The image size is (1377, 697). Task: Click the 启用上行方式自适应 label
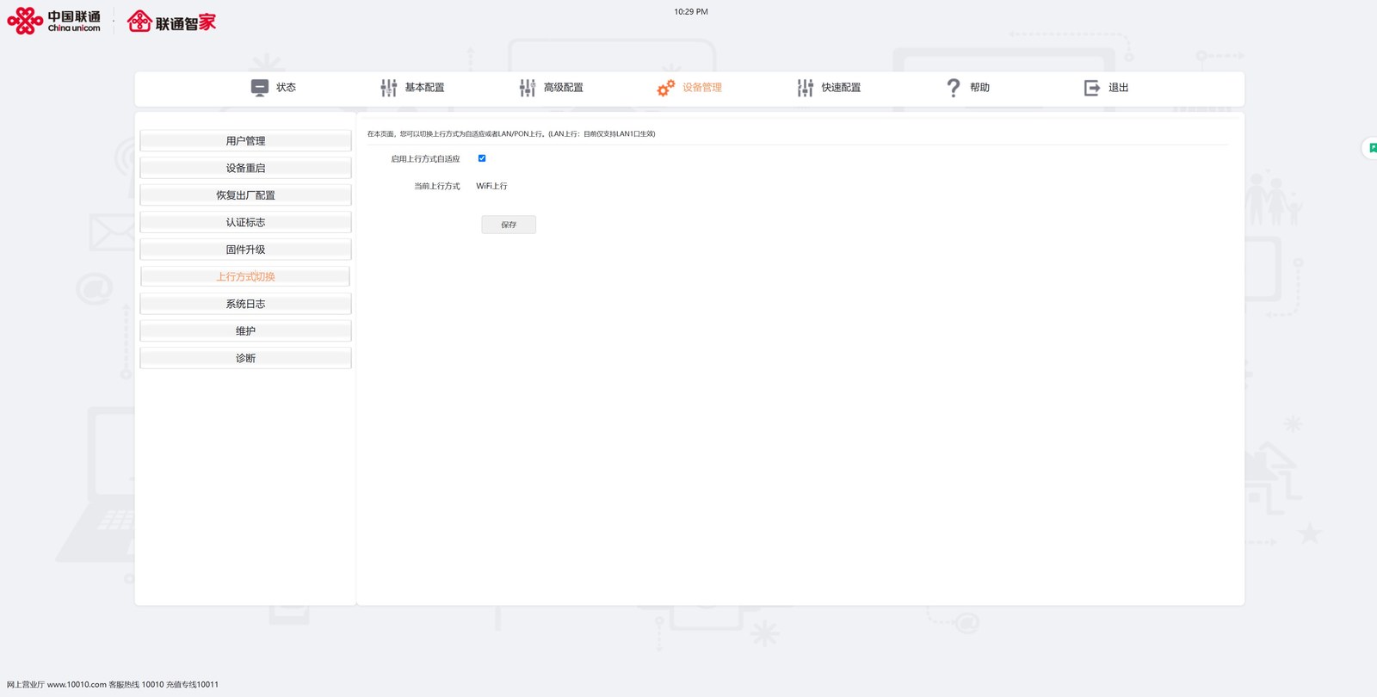(425, 159)
